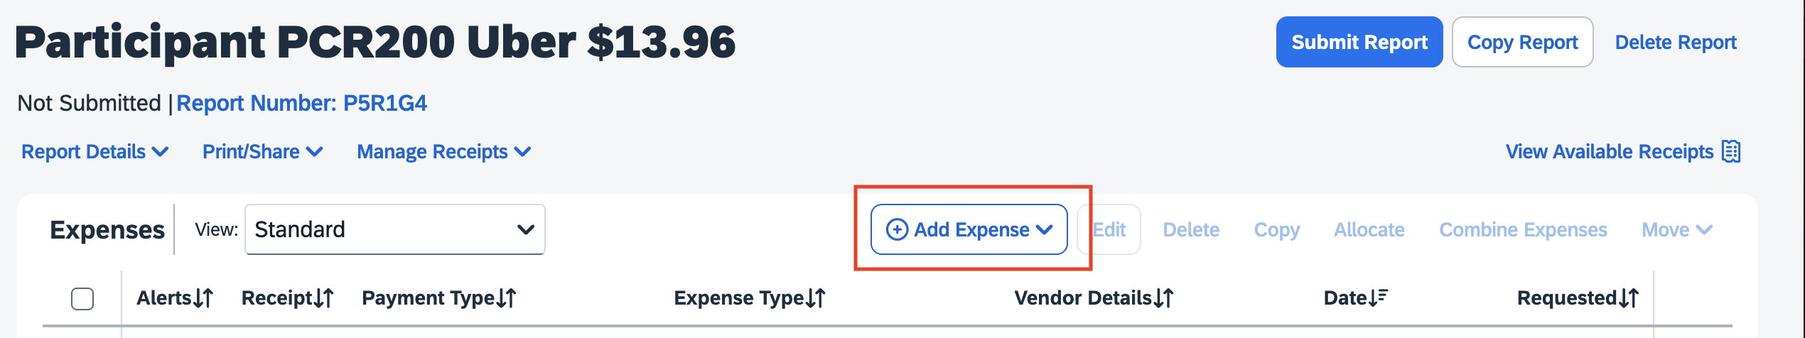Click the Delete Report link
Viewport: 1805px width, 338px height.
point(1676,43)
